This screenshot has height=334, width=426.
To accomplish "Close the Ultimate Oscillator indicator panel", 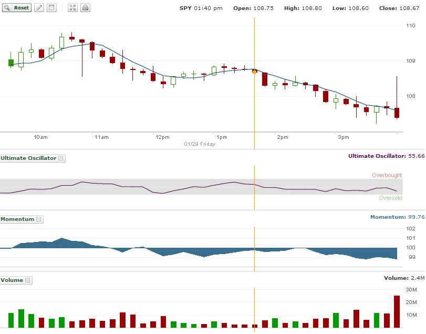I will pyautogui.click(x=61, y=158).
